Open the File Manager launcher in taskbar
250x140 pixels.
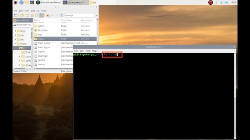[x=27, y=2]
